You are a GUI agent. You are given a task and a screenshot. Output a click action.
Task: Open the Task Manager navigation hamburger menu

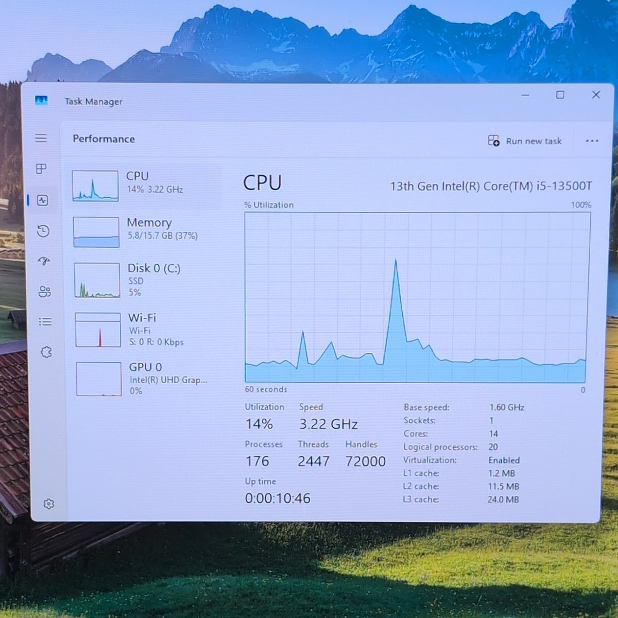coord(41,138)
